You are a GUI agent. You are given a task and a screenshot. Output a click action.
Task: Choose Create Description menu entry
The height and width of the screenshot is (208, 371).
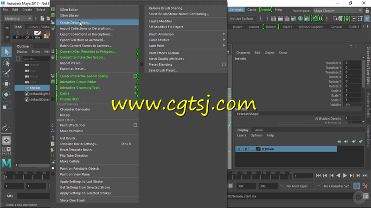pos(97,22)
